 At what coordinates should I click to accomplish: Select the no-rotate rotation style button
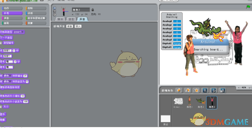click(55, 14)
